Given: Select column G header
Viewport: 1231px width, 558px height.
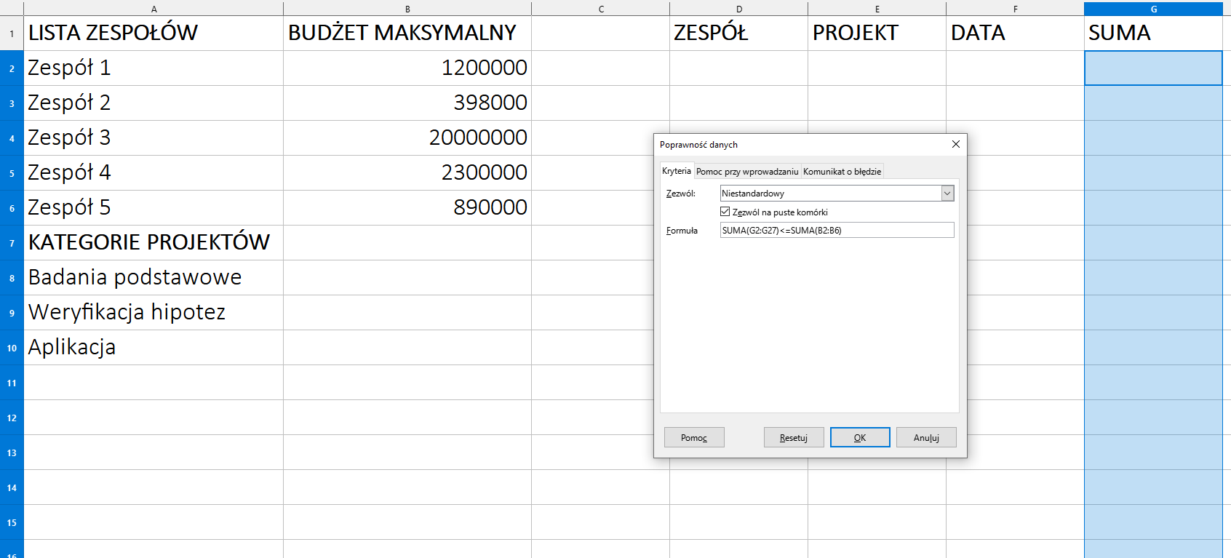Looking at the screenshot, I should 1153,9.
